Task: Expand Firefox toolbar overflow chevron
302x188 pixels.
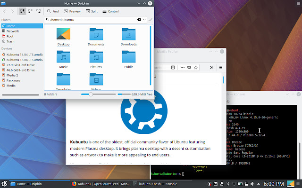Action: click(x=212, y=67)
